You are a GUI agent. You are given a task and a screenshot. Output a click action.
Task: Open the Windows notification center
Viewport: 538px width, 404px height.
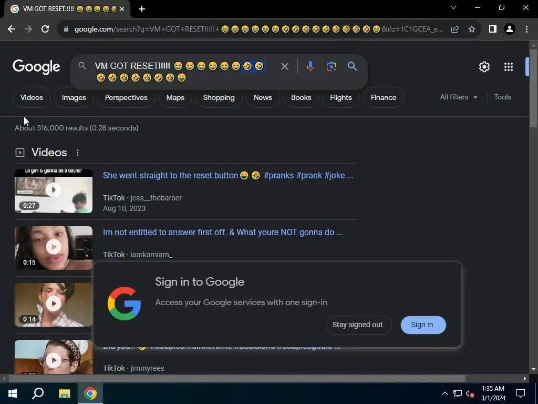tap(521, 393)
